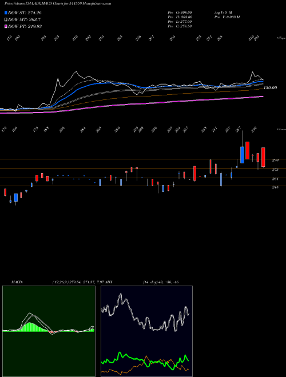286x377 pixels.
Task: Click the 299 resistance level label
Action: click(x=275, y=160)
